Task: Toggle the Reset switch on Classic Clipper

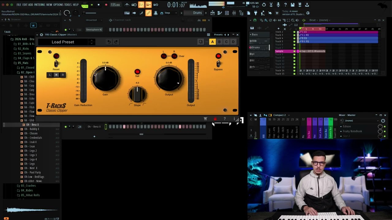Action: pos(56,64)
